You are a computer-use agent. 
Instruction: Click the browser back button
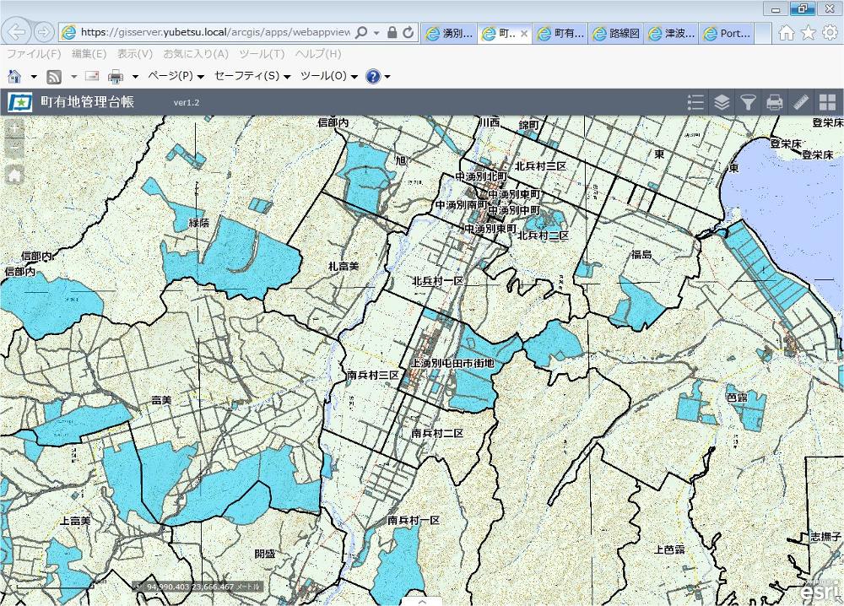(x=15, y=32)
